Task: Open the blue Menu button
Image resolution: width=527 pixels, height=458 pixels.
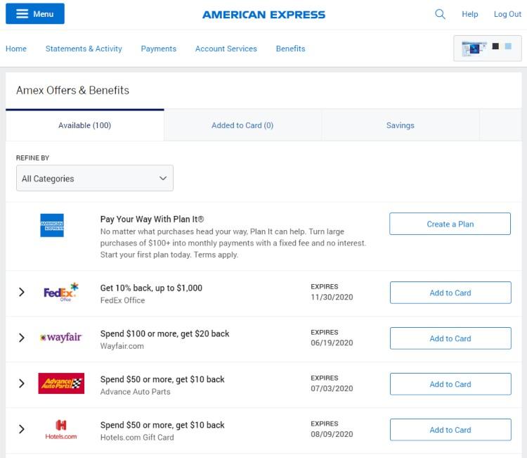Action: pyautogui.click(x=35, y=14)
